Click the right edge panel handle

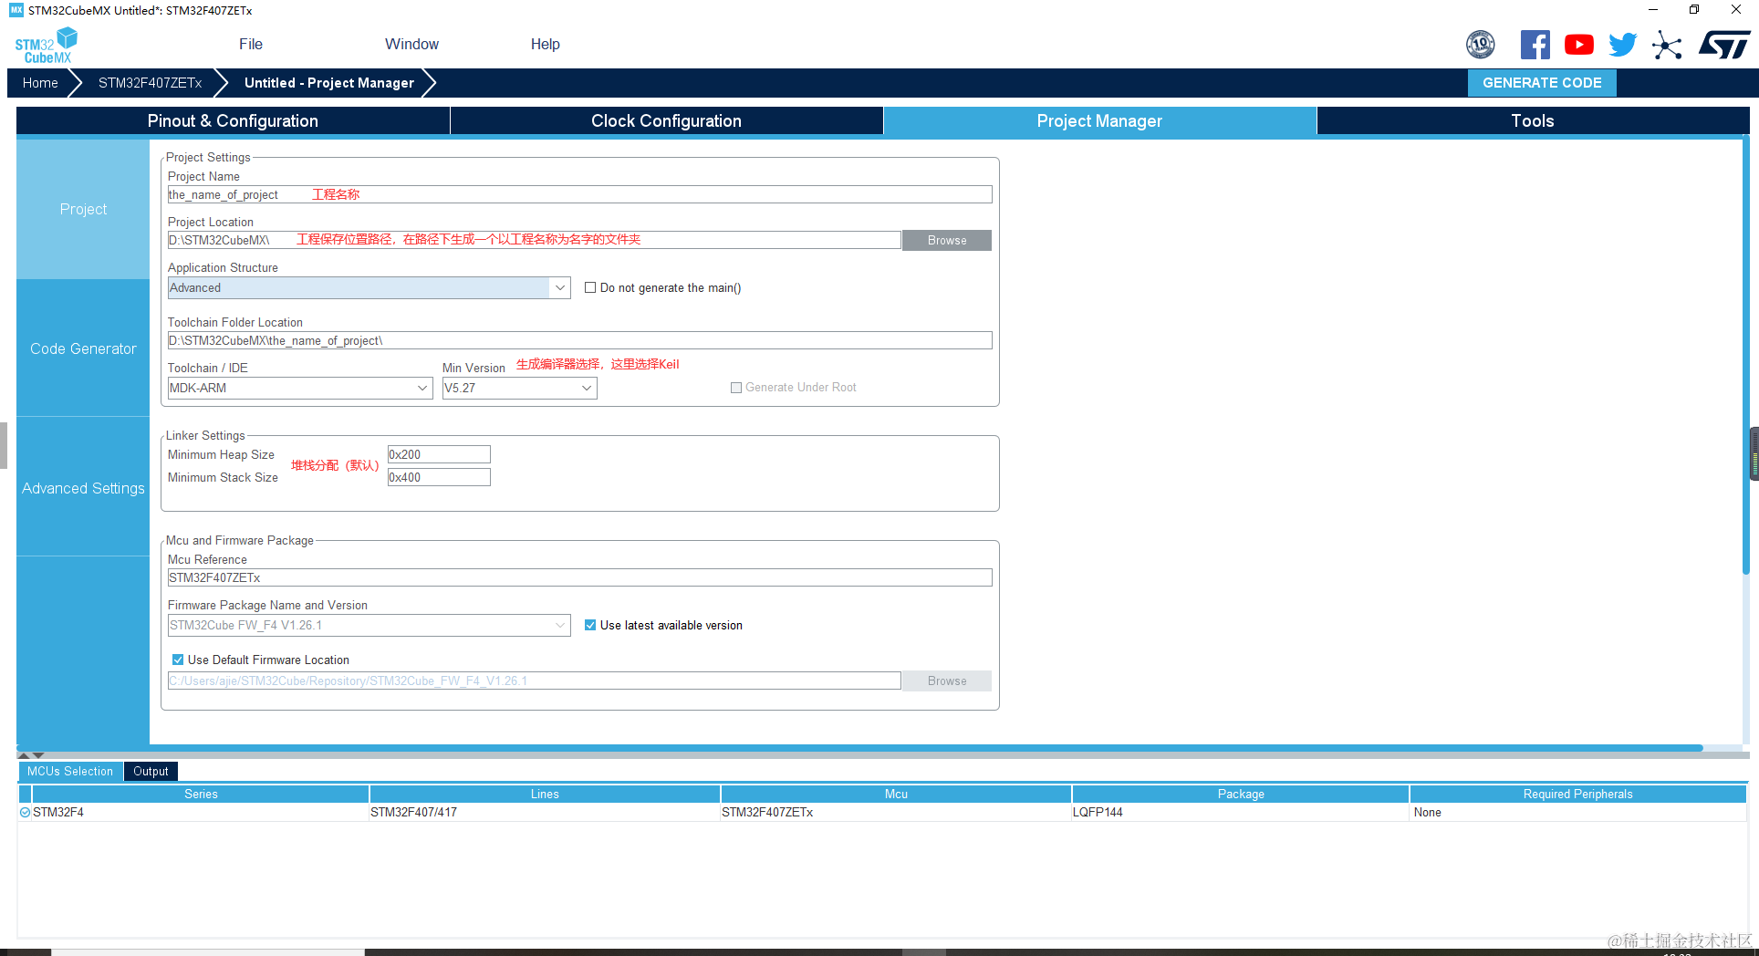[1754, 453]
